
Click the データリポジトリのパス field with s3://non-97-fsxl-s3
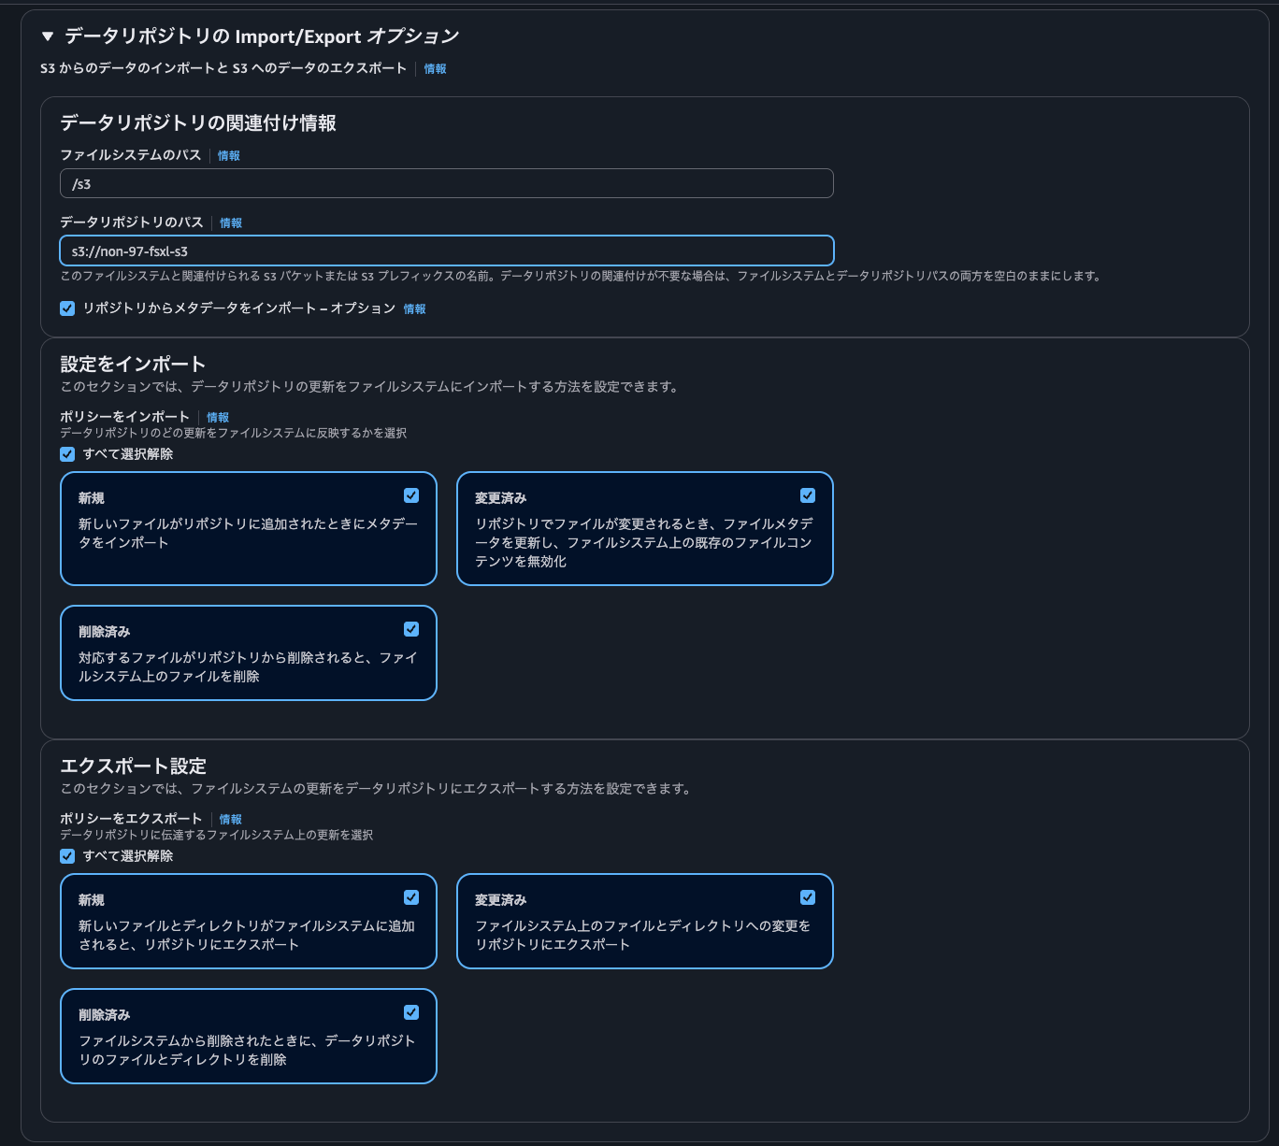(447, 251)
